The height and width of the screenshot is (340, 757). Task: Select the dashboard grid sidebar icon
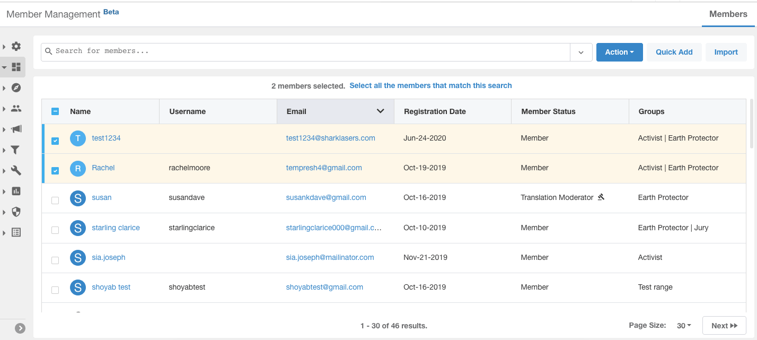[16, 67]
